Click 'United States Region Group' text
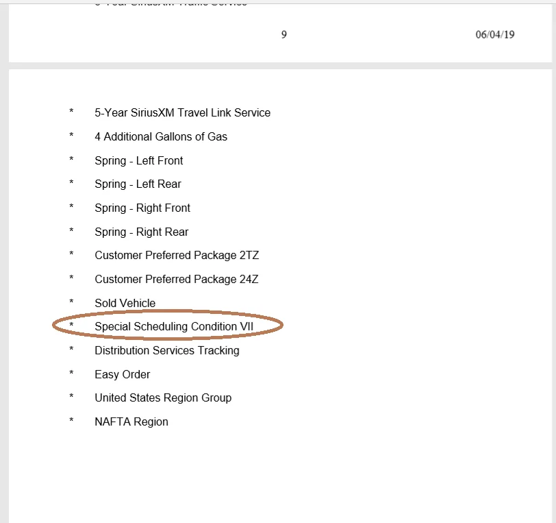 [x=163, y=398]
